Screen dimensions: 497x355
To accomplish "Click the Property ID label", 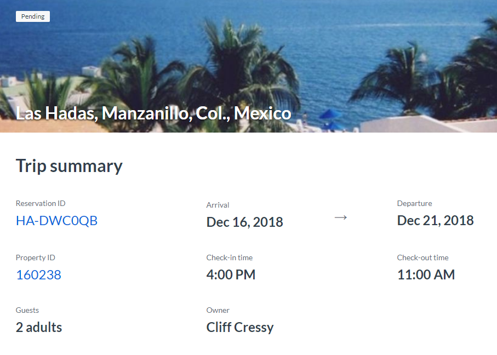I will [x=36, y=257].
